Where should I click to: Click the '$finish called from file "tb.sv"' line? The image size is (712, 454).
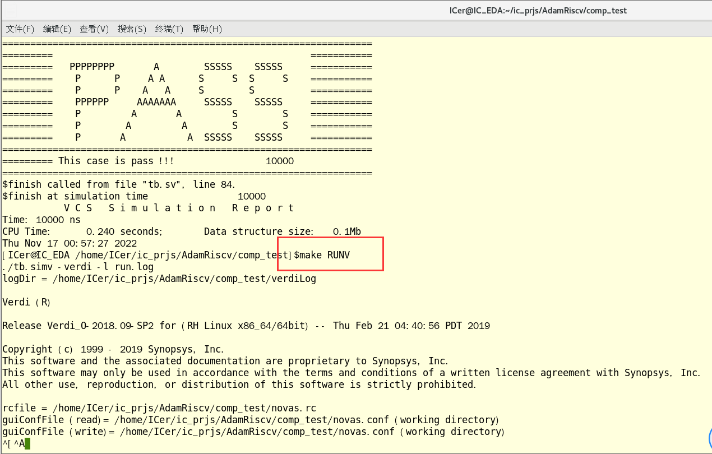[119, 184]
